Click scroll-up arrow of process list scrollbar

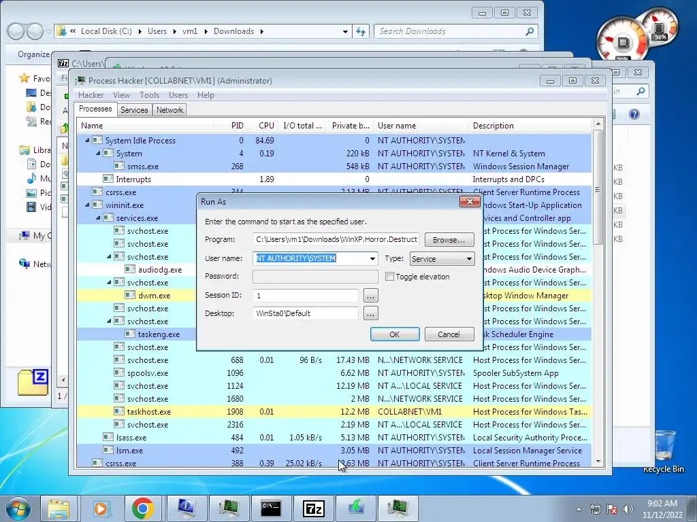pos(598,124)
